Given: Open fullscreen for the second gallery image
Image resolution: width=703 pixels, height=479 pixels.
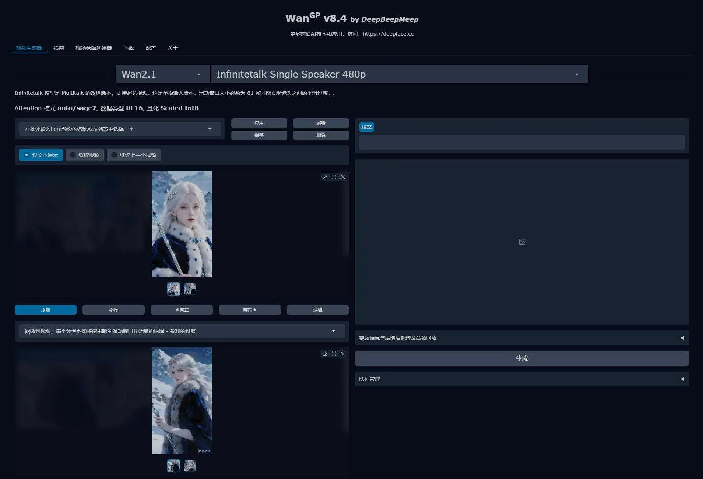Looking at the screenshot, I should (334, 354).
